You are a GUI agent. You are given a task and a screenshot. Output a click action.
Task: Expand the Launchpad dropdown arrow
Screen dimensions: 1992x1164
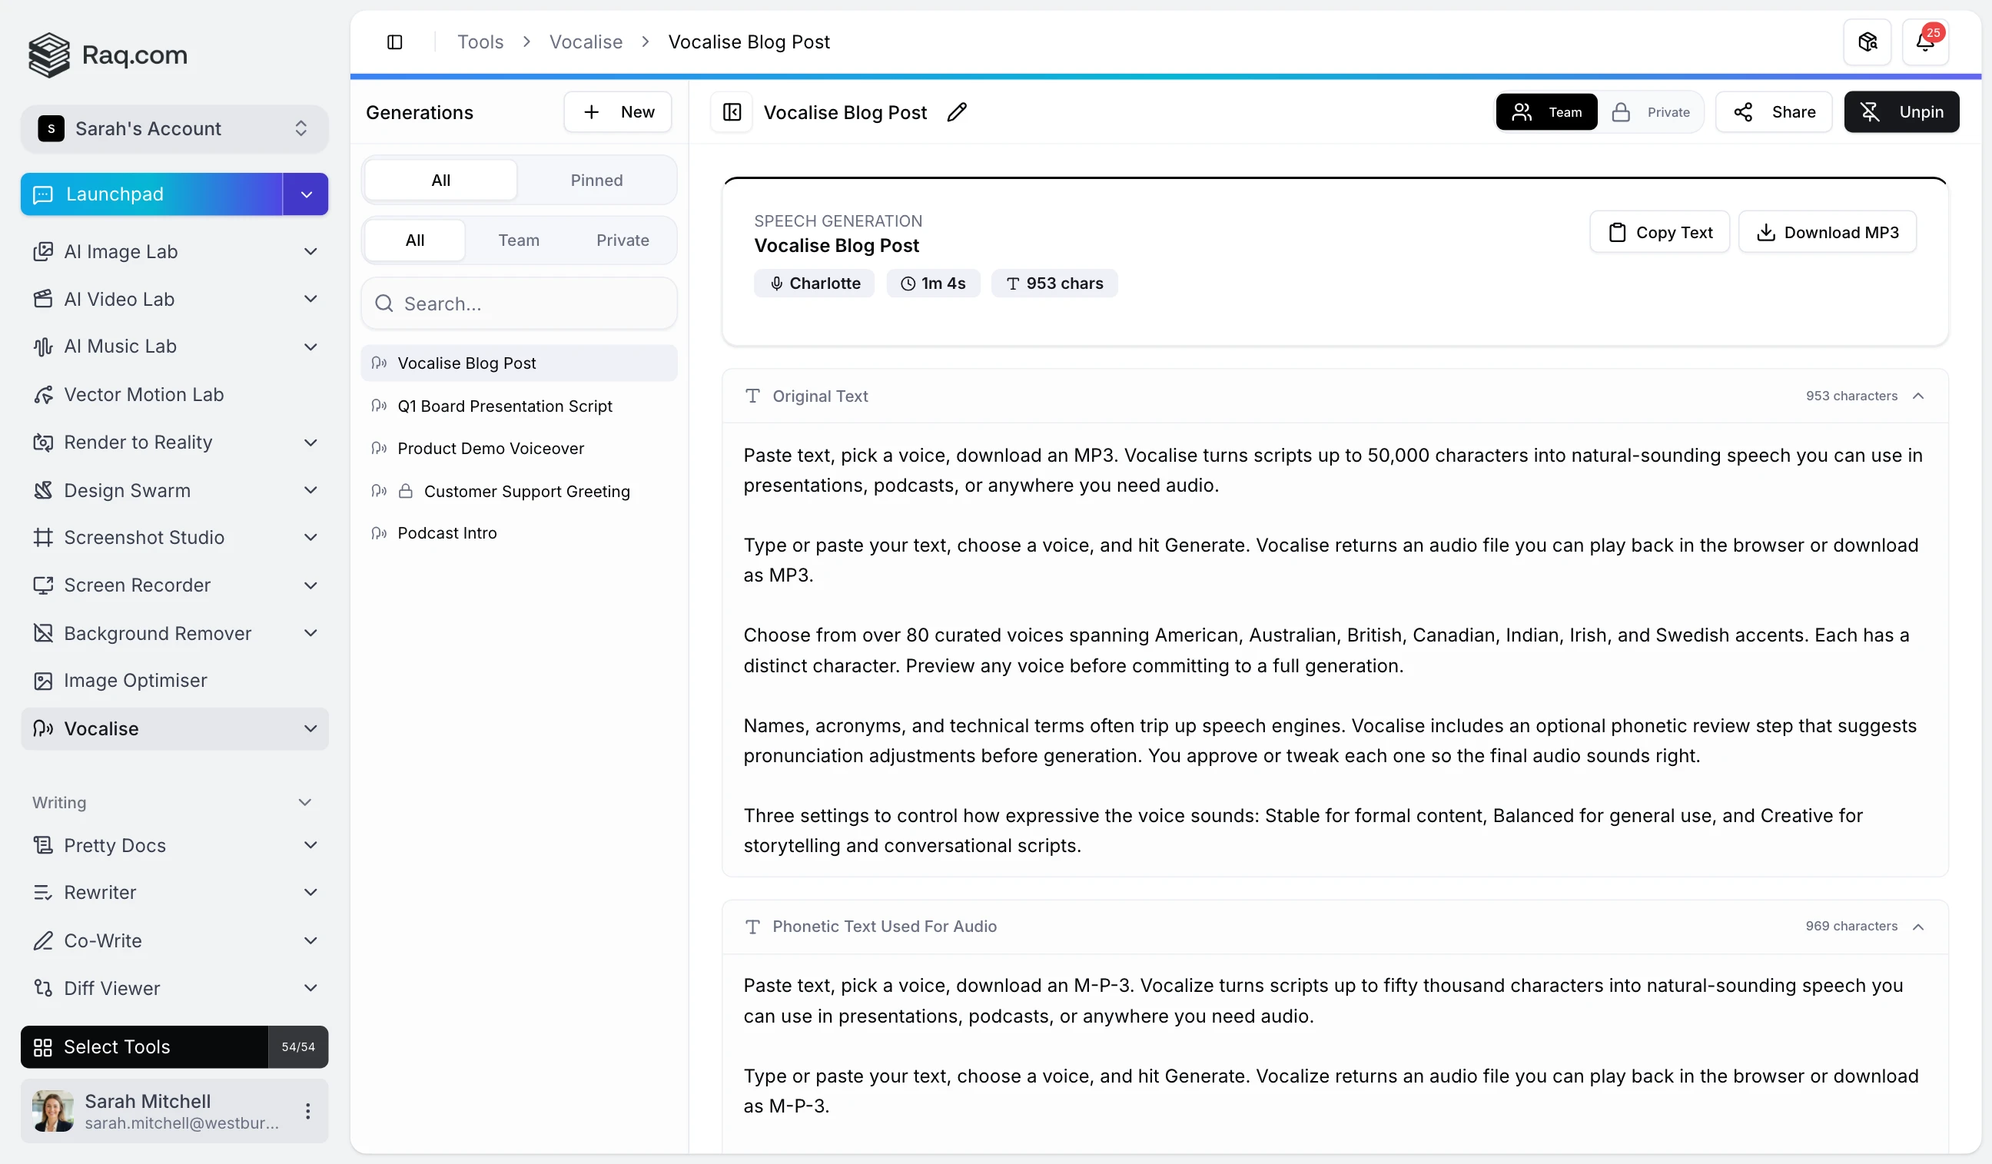pyautogui.click(x=306, y=194)
